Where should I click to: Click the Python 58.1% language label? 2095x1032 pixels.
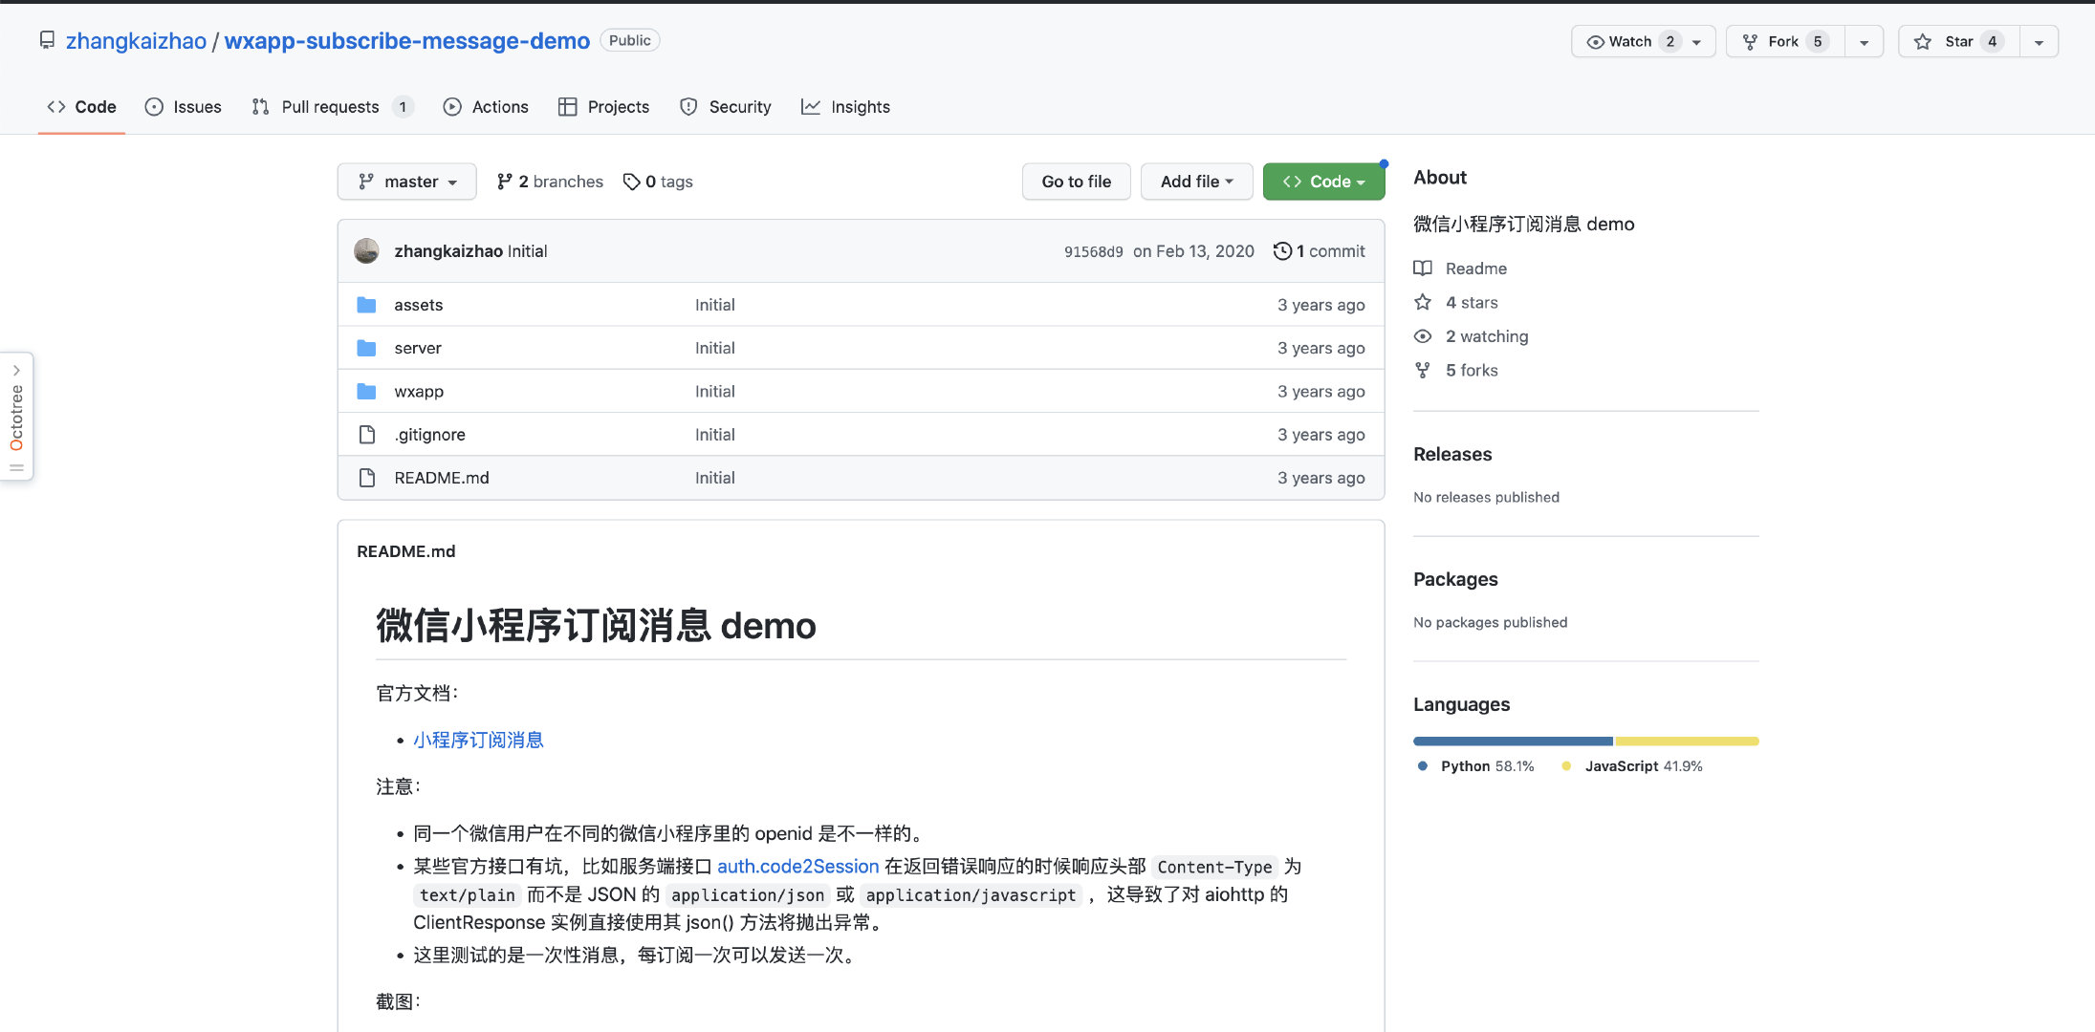[x=1476, y=766]
